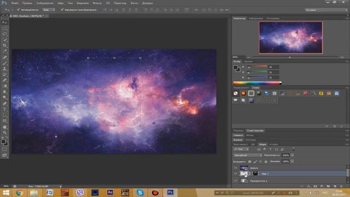
Task: Select the Dodge tool
Action: (x=5, y=97)
